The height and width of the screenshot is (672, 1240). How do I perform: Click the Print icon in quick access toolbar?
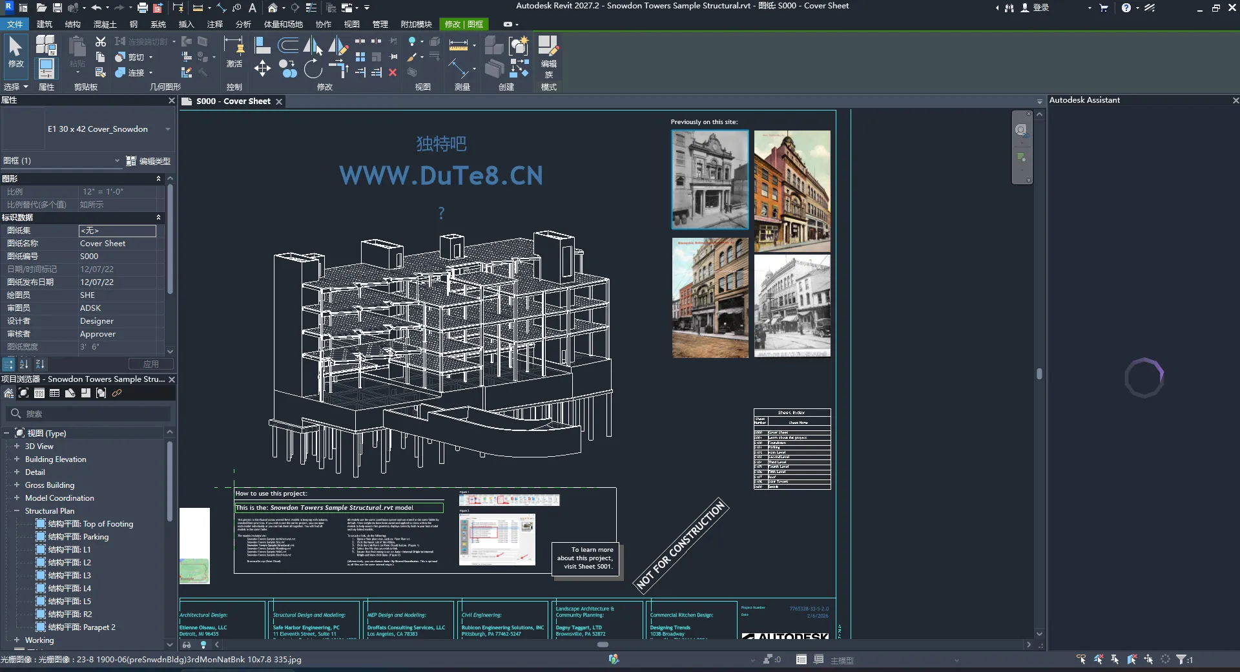coord(143,8)
